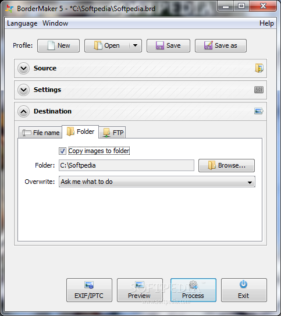Switch to the File name tab

[41, 133]
